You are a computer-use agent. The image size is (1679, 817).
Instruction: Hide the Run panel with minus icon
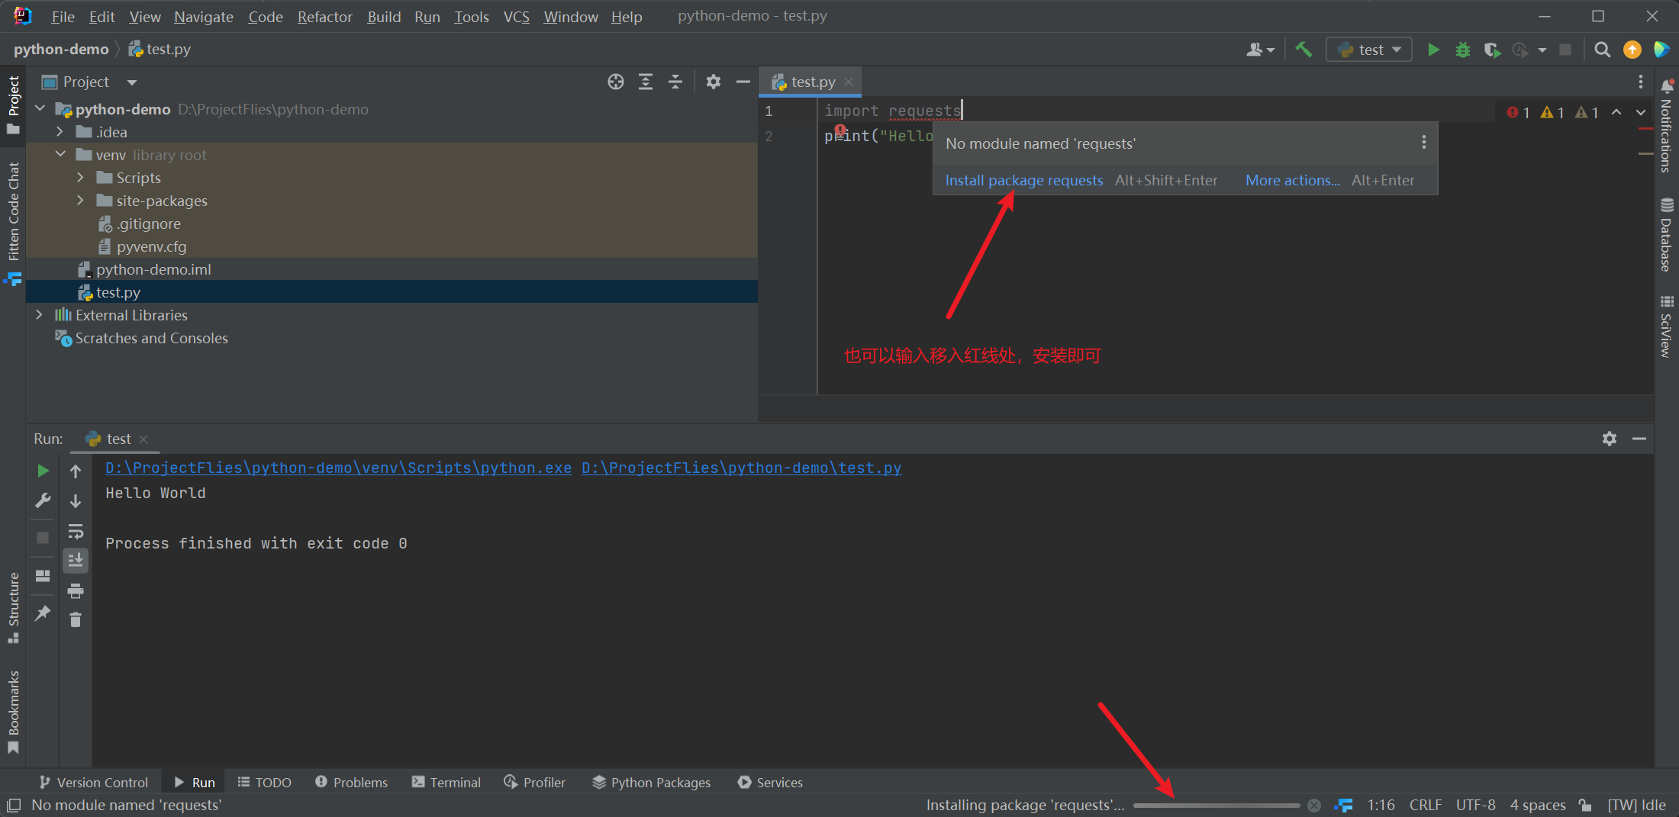[x=1639, y=439]
